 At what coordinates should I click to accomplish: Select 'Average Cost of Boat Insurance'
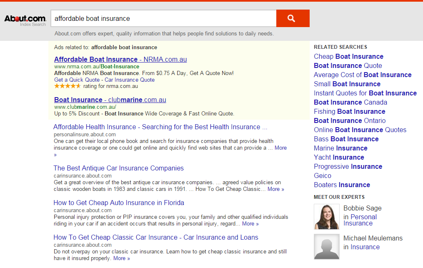pos(363,75)
